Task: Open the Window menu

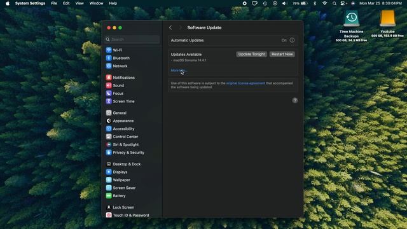Action: [x=96, y=3]
